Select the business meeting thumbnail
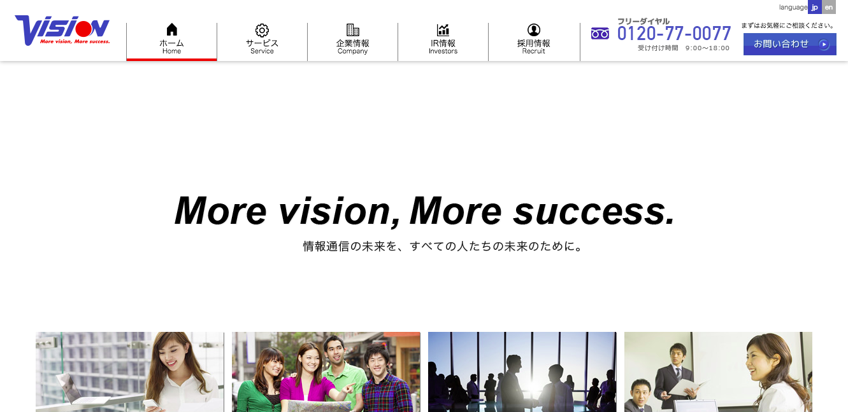 tap(719, 372)
